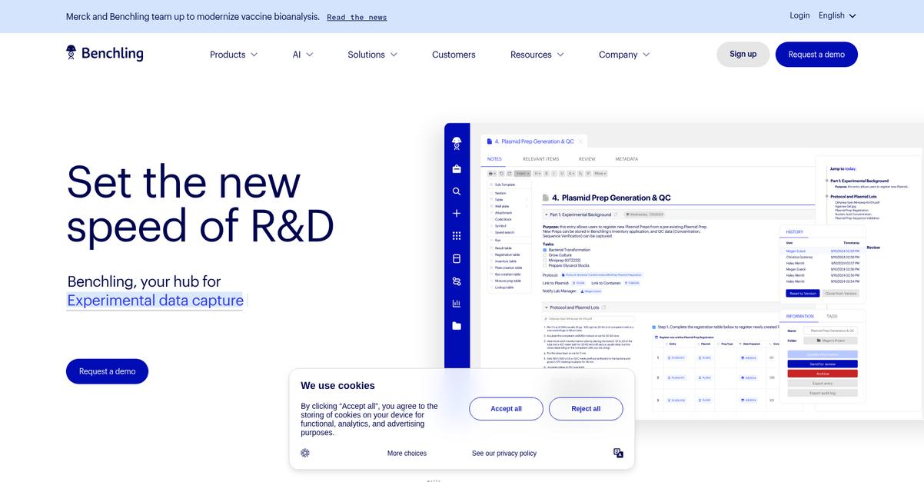Click the briefcase icon in app sidebar
924x482 pixels.
pos(457,169)
